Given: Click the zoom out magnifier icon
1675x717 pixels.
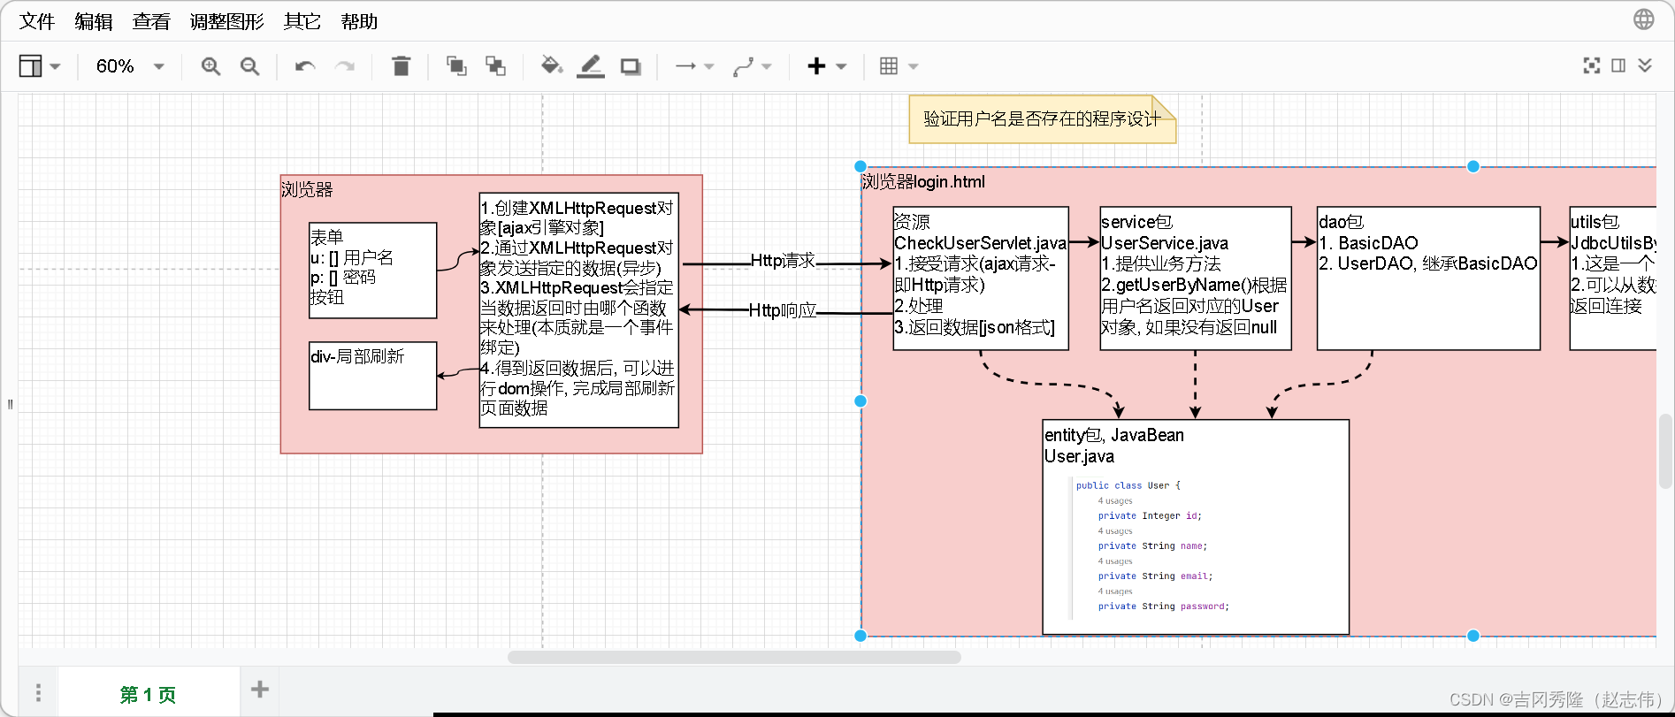Looking at the screenshot, I should pyautogui.click(x=250, y=66).
